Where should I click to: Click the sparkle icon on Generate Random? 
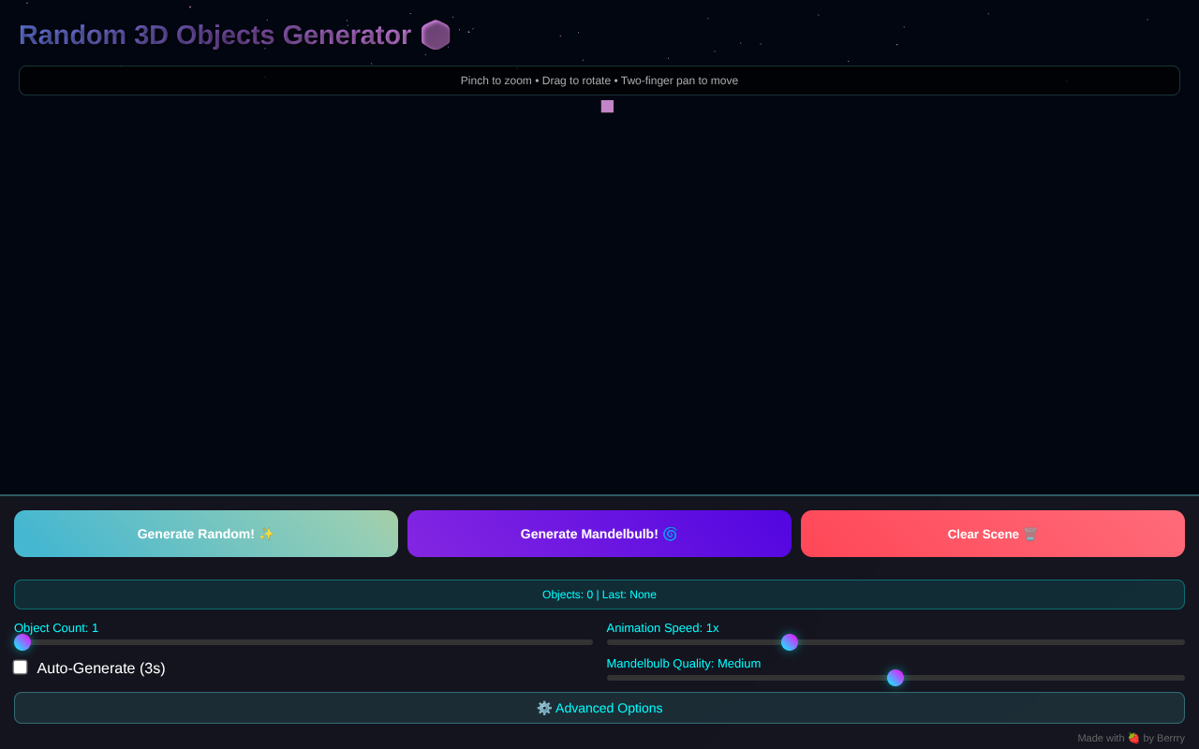coord(266,535)
